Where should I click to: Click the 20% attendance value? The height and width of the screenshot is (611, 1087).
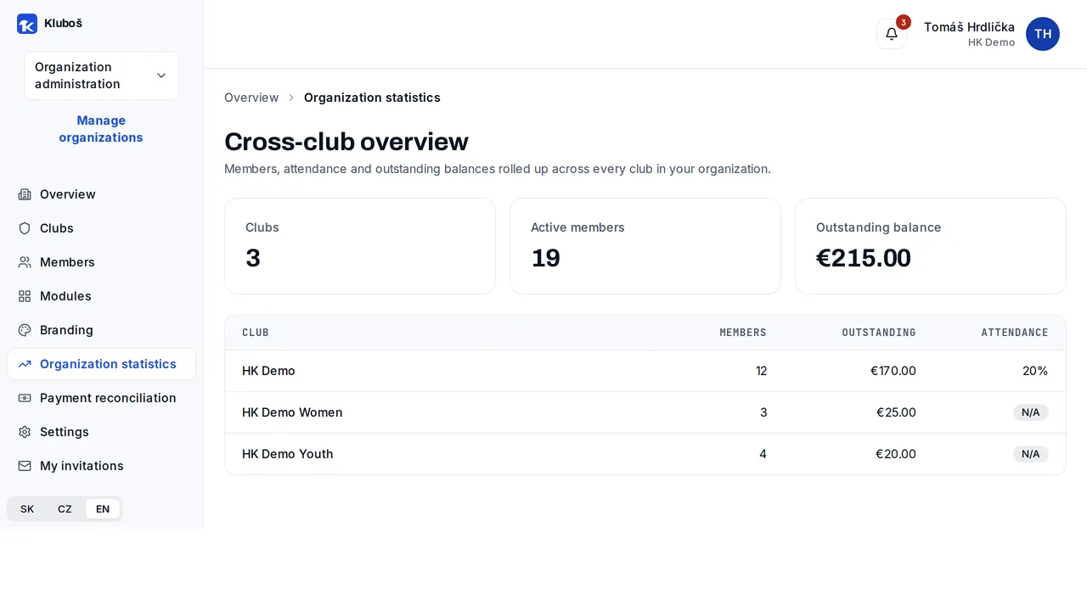1035,371
